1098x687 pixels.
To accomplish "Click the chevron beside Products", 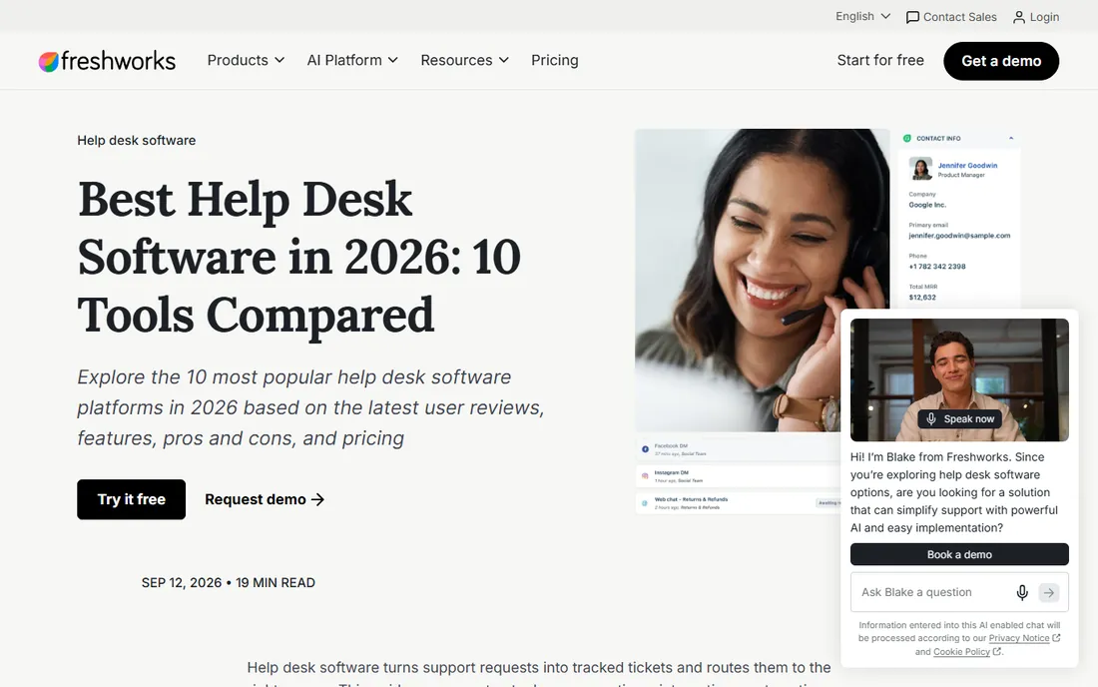I will 279,60.
